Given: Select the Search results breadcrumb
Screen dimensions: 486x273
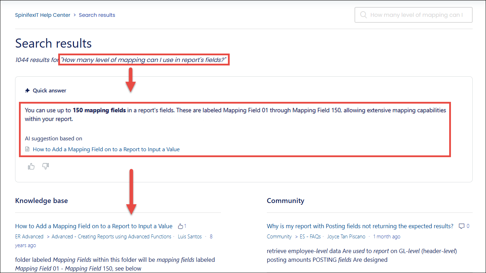Looking at the screenshot, I should tap(97, 15).
